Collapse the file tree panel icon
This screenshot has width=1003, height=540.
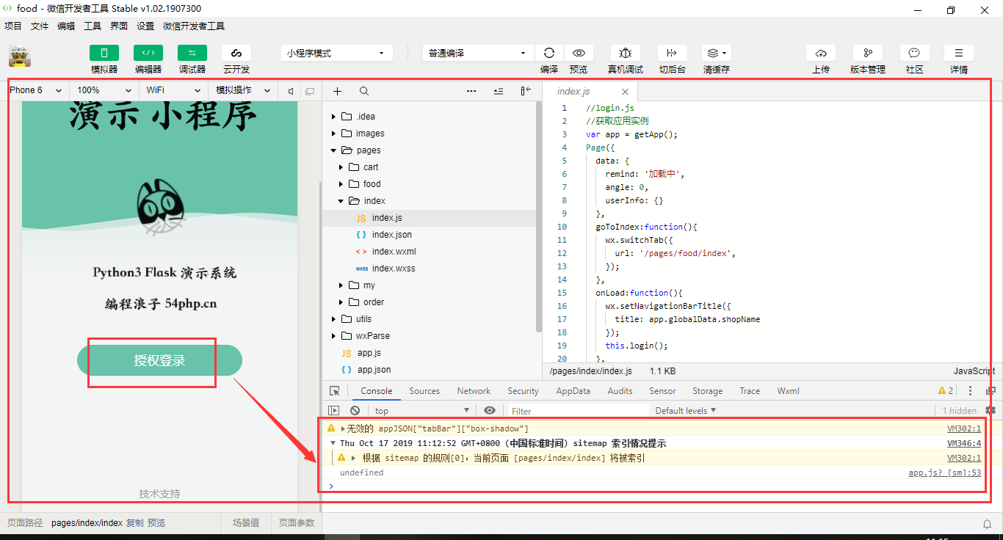(526, 91)
